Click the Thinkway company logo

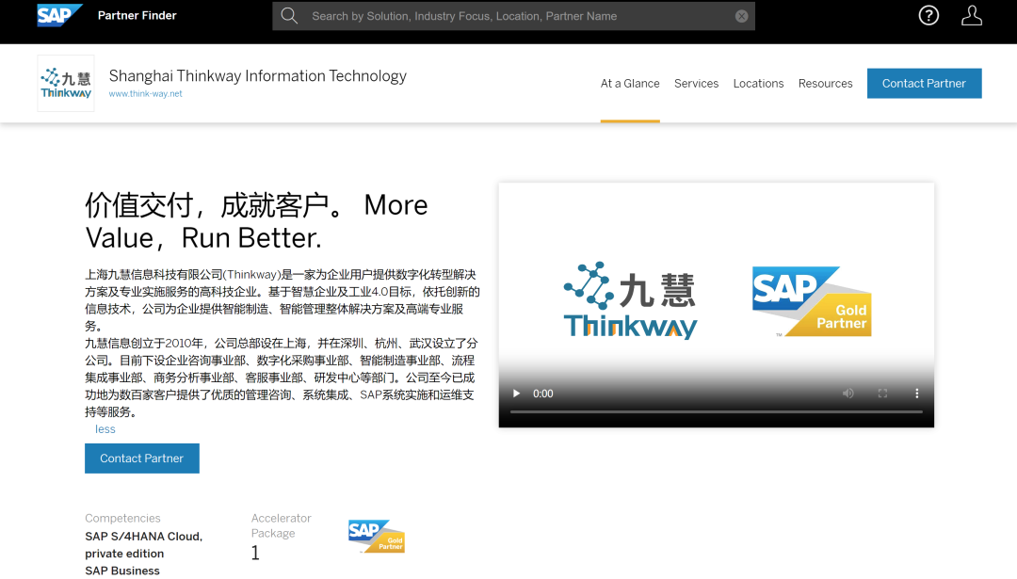[x=66, y=83]
